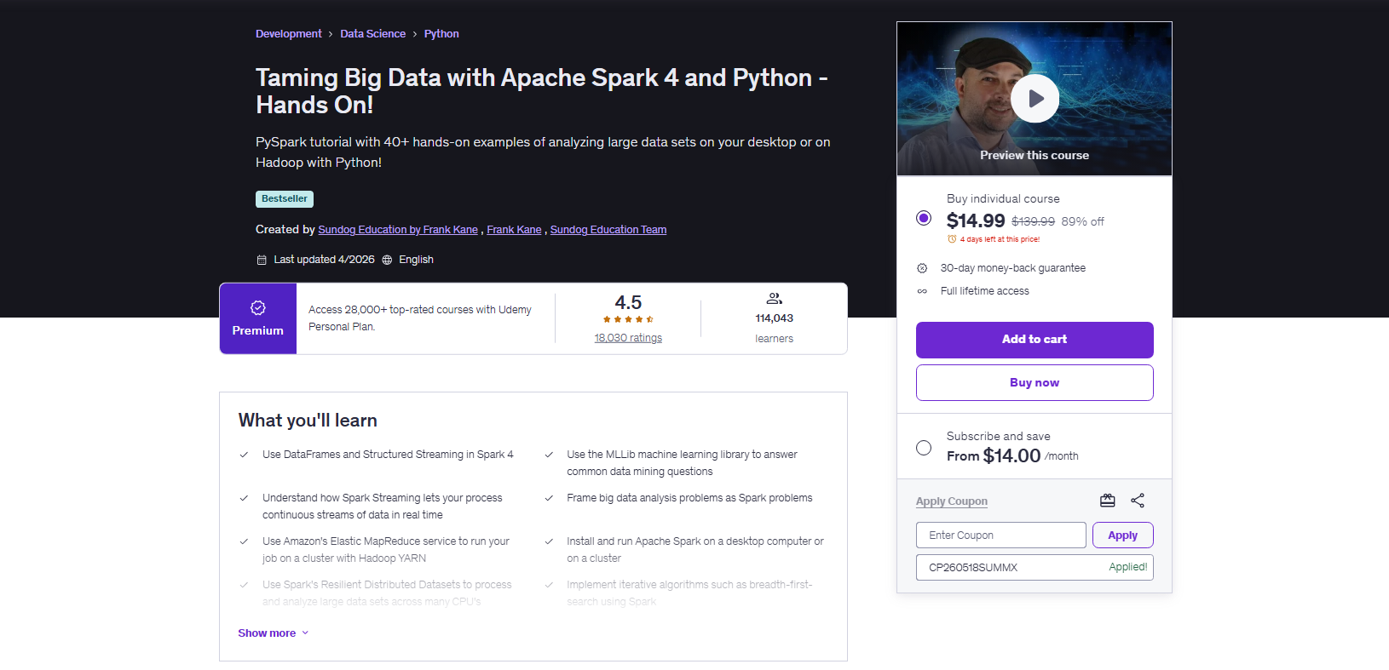Click checkmark beside DataFrames and Structured Streaming
1389x670 pixels.
(x=245, y=455)
